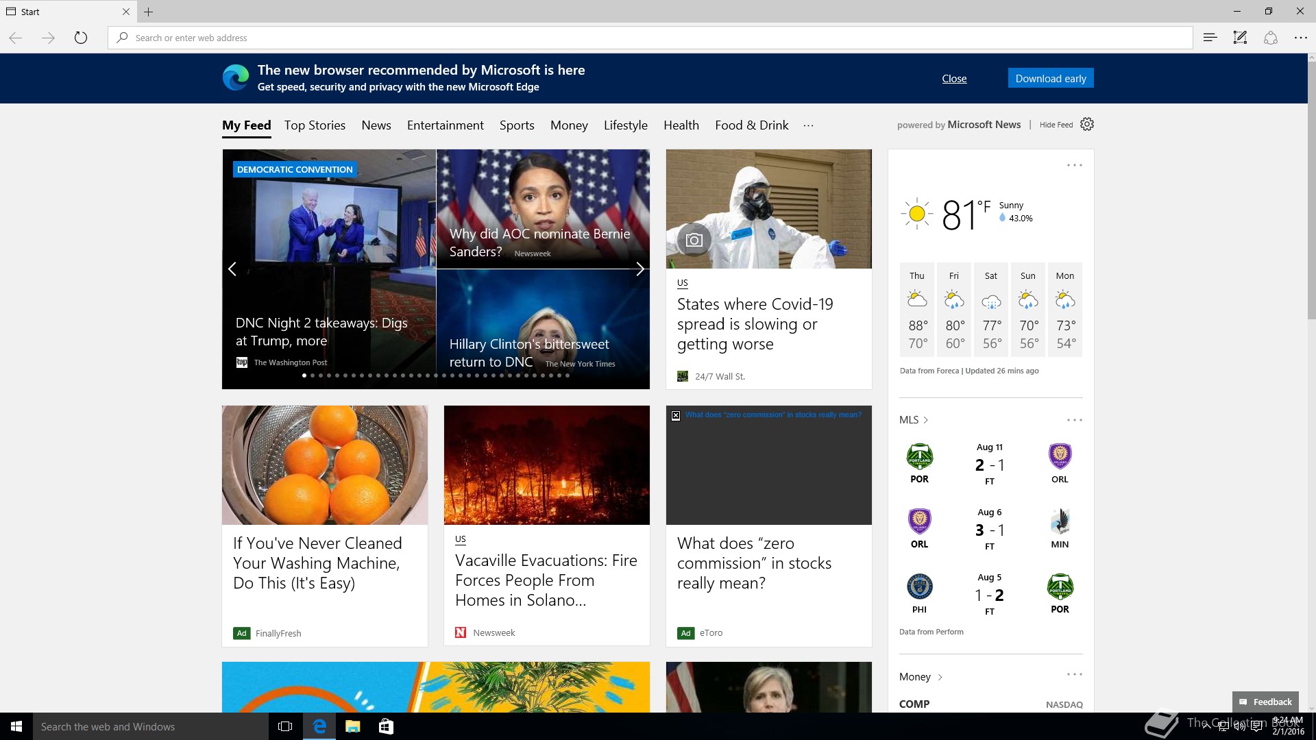Select the first carousel pagination dot
The width and height of the screenshot is (1316, 740).
click(x=304, y=375)
